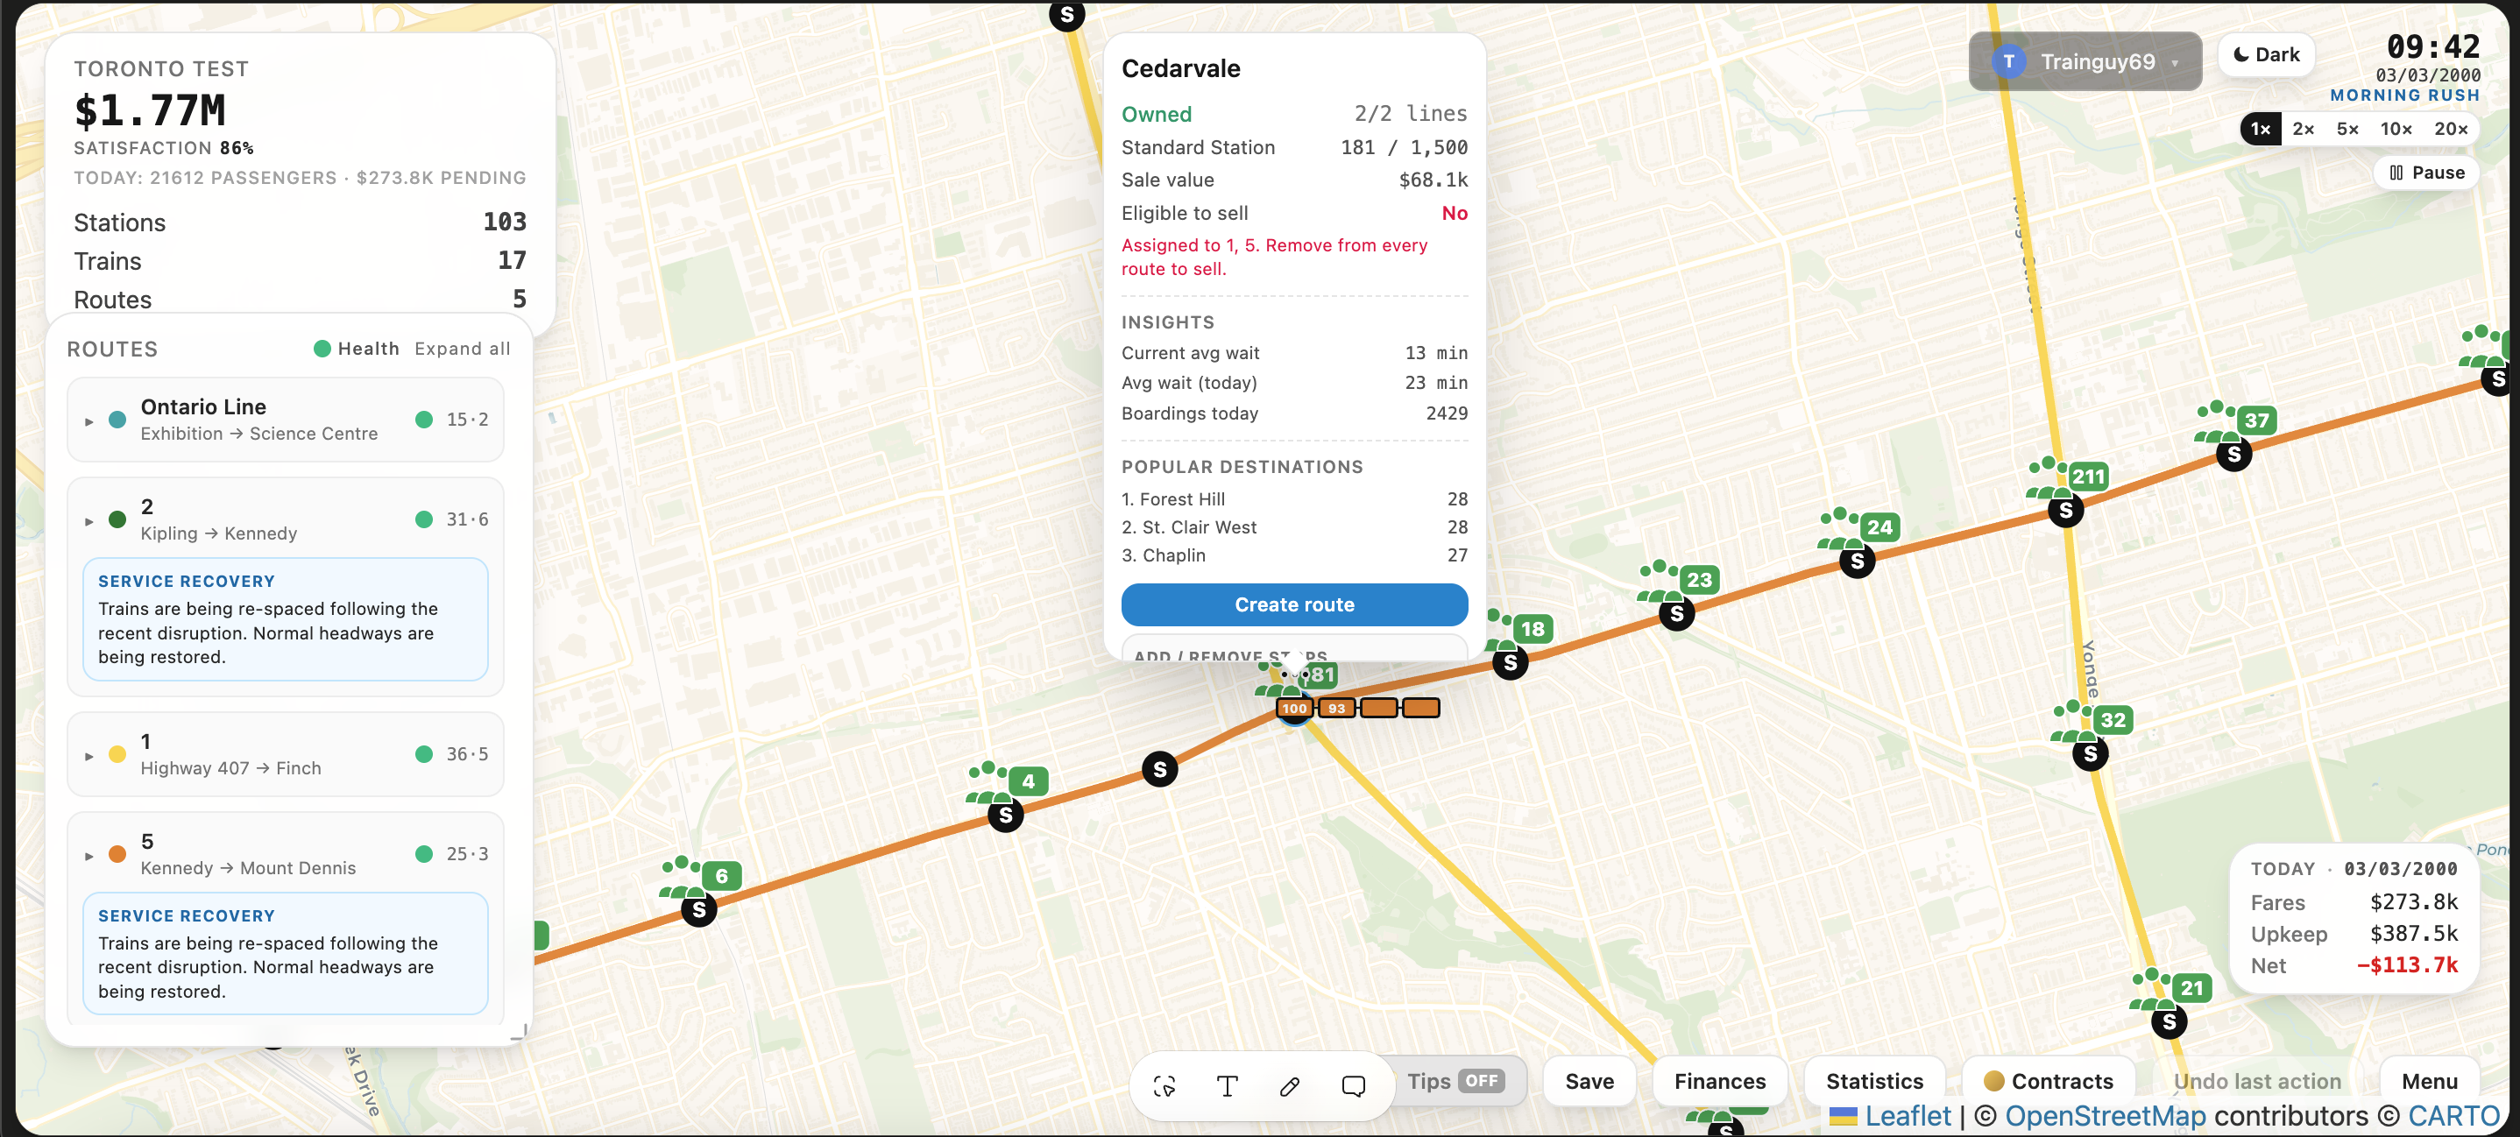The image size is (2520, 1137).
Task: Click the Create route button
Action: 1293,605
